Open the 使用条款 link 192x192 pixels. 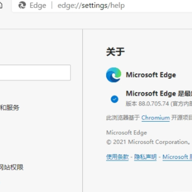(x=117, y=157)
